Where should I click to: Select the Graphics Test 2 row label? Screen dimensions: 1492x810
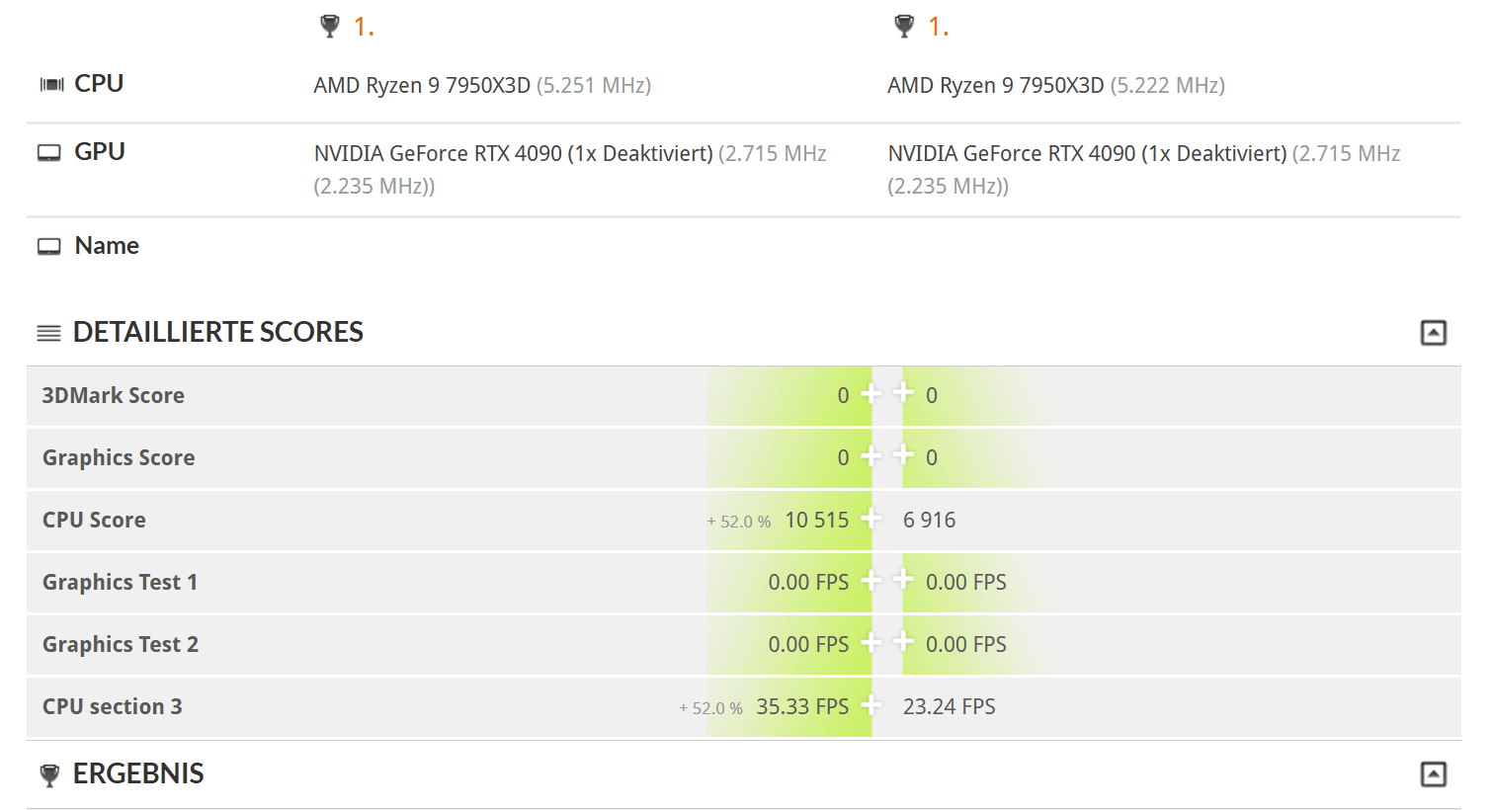click(x=121, y=644)
